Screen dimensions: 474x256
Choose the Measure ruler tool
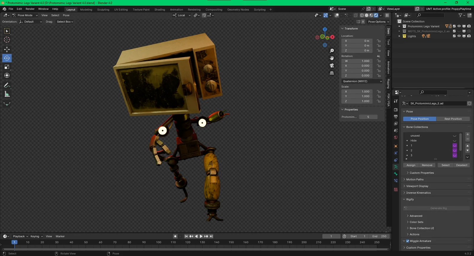[x=7, y=94]
